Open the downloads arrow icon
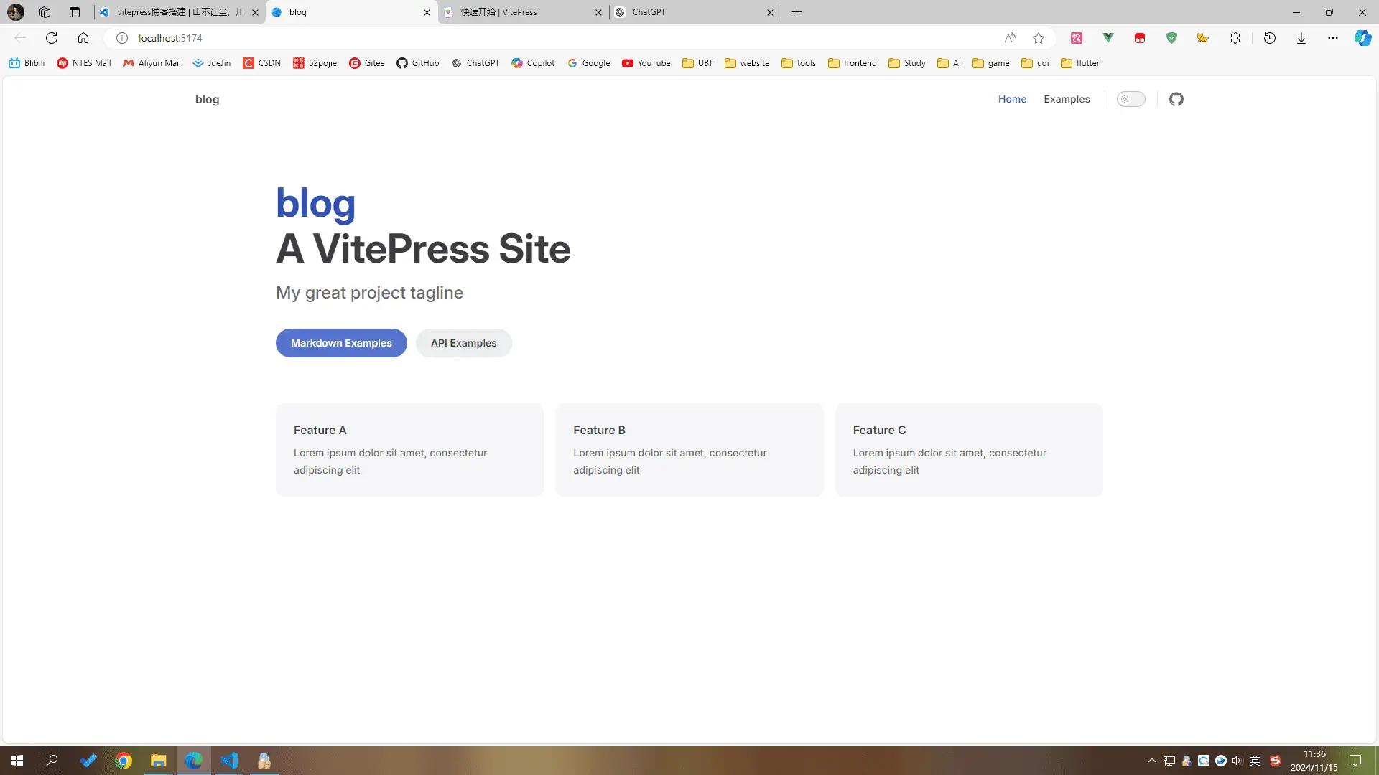 pyautogui.click(x=1301, y=38)
